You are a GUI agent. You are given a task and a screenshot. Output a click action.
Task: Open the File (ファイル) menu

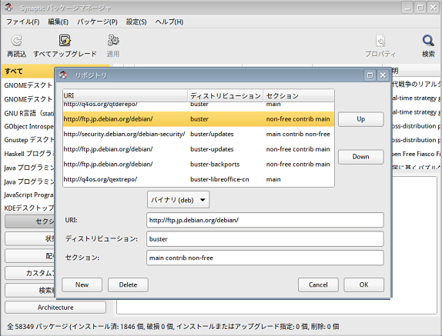coord(23,22)
